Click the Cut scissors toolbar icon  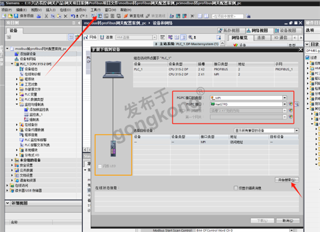pos(46,16)
